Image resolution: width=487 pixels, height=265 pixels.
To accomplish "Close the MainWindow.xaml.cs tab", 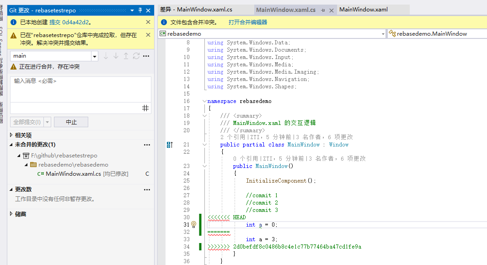I will [332, 10].
